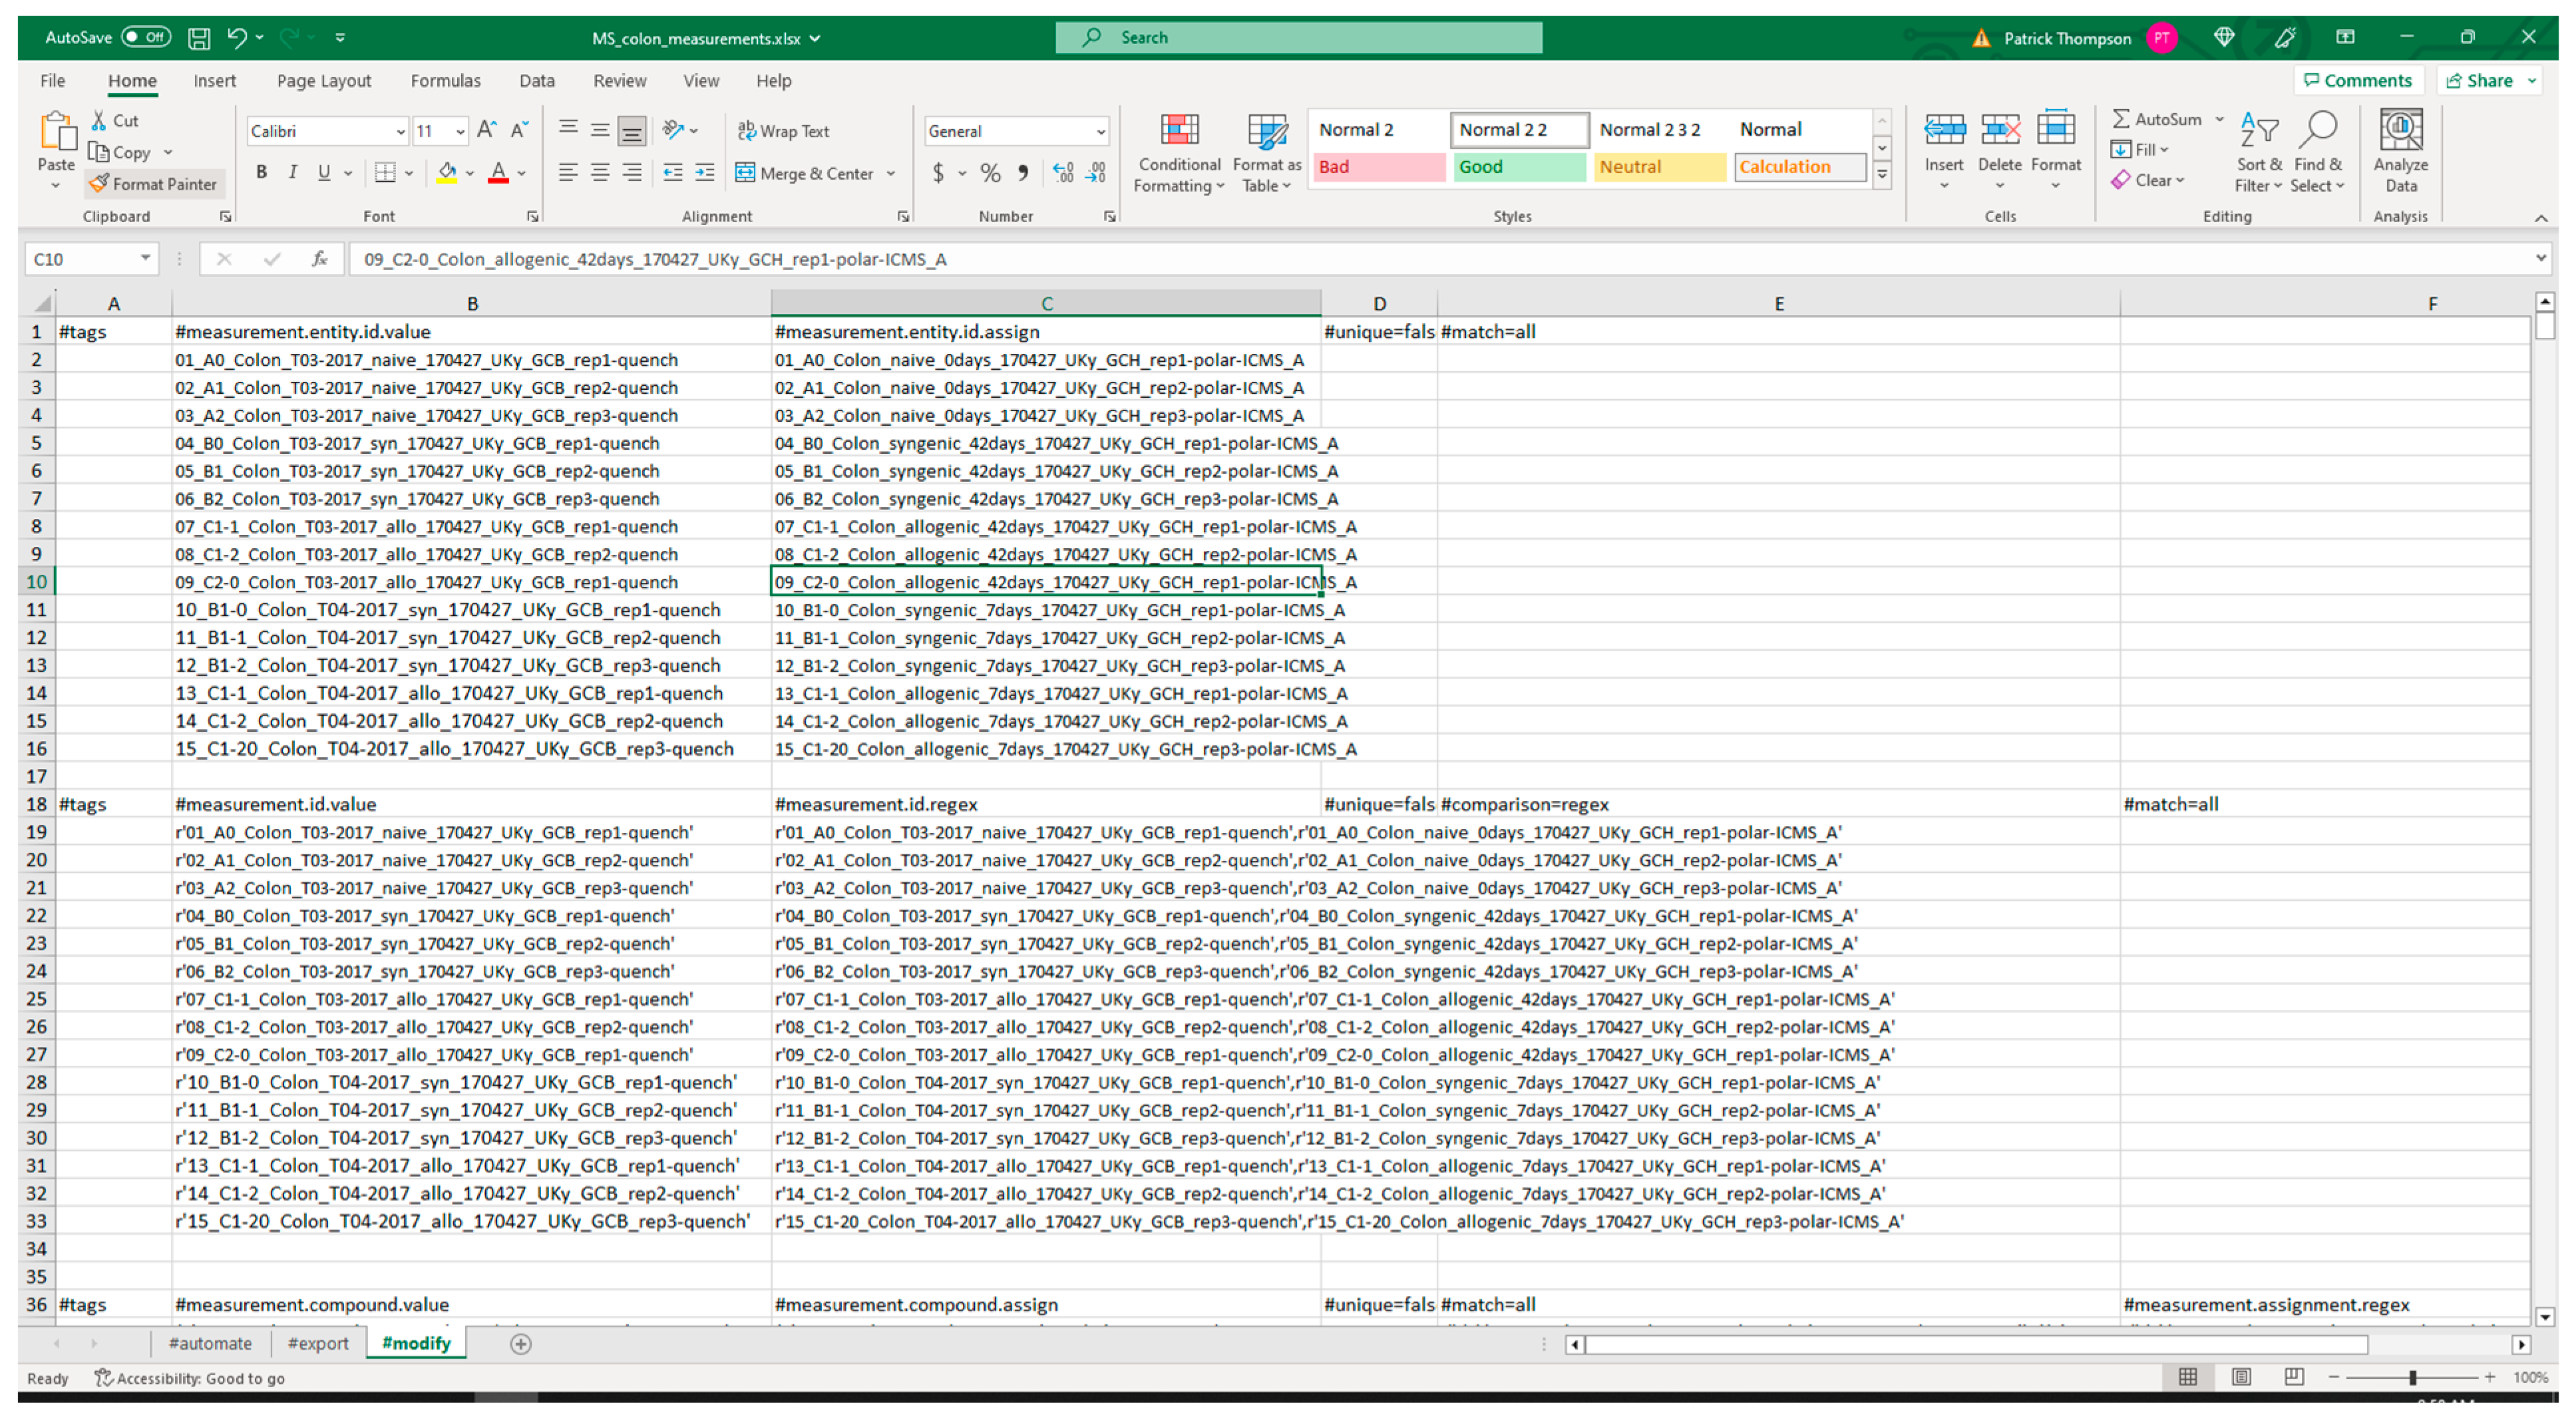The height and width of the screenshot is (1423, 2576).
Task: Click the Percent Style icon
Action: coord(990,173)
